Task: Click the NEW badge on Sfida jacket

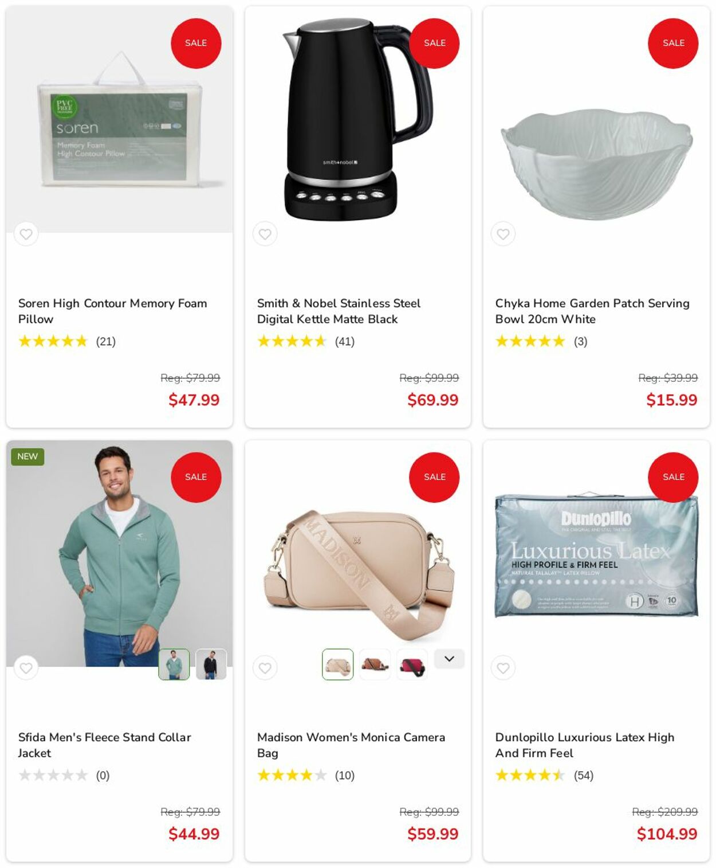Action: coord(27,456)
